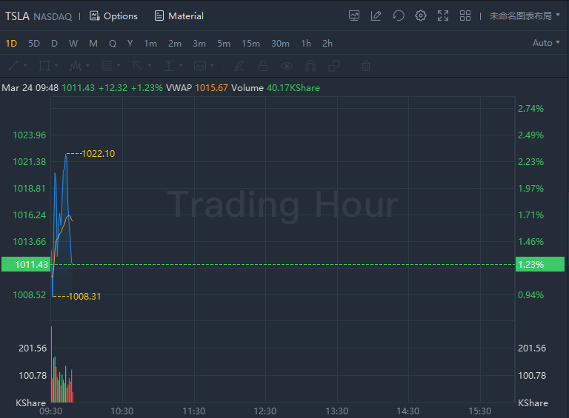Select the 2m interval
The image size is (569, 418).
pos(175,44)
